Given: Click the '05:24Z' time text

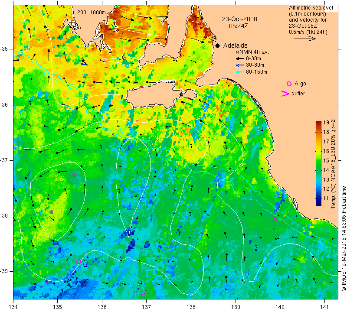Looking at the screenshot, I should point(238,26).
